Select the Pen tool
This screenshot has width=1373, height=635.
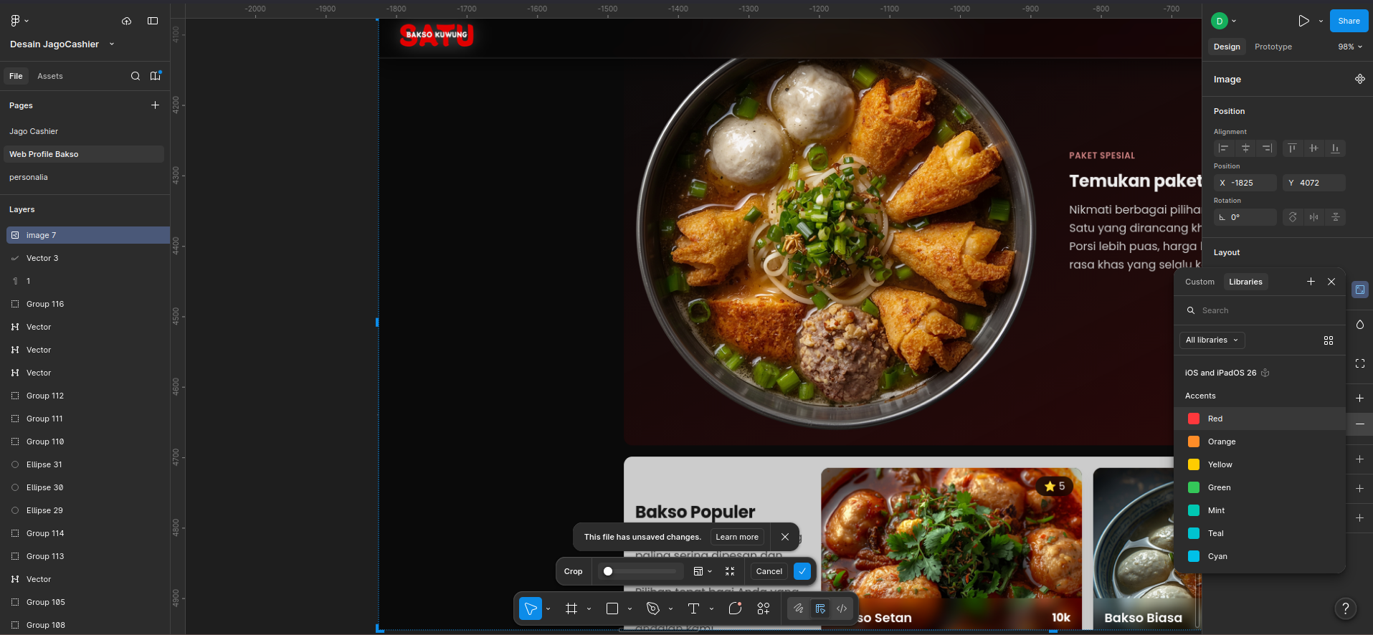point(653,608)
